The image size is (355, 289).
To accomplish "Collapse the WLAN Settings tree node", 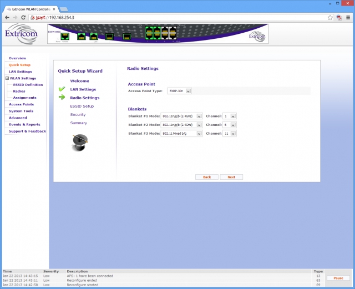I will (7, 78).
